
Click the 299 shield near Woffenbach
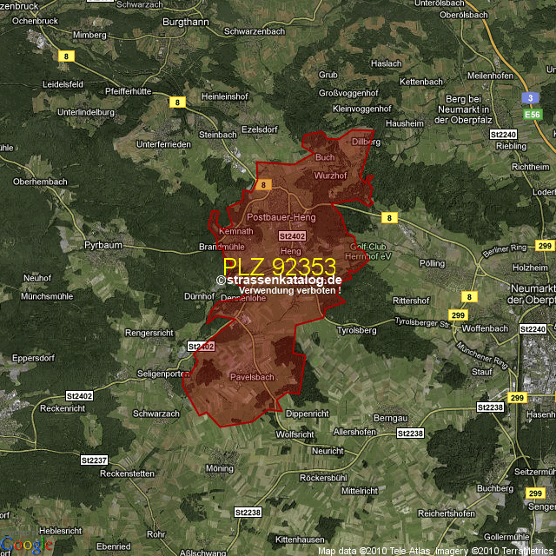[x=458, y=316]
